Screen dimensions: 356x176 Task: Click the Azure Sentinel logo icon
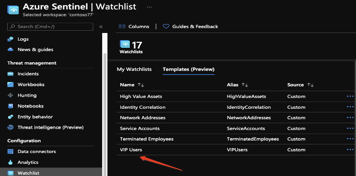tap(13, 10)
